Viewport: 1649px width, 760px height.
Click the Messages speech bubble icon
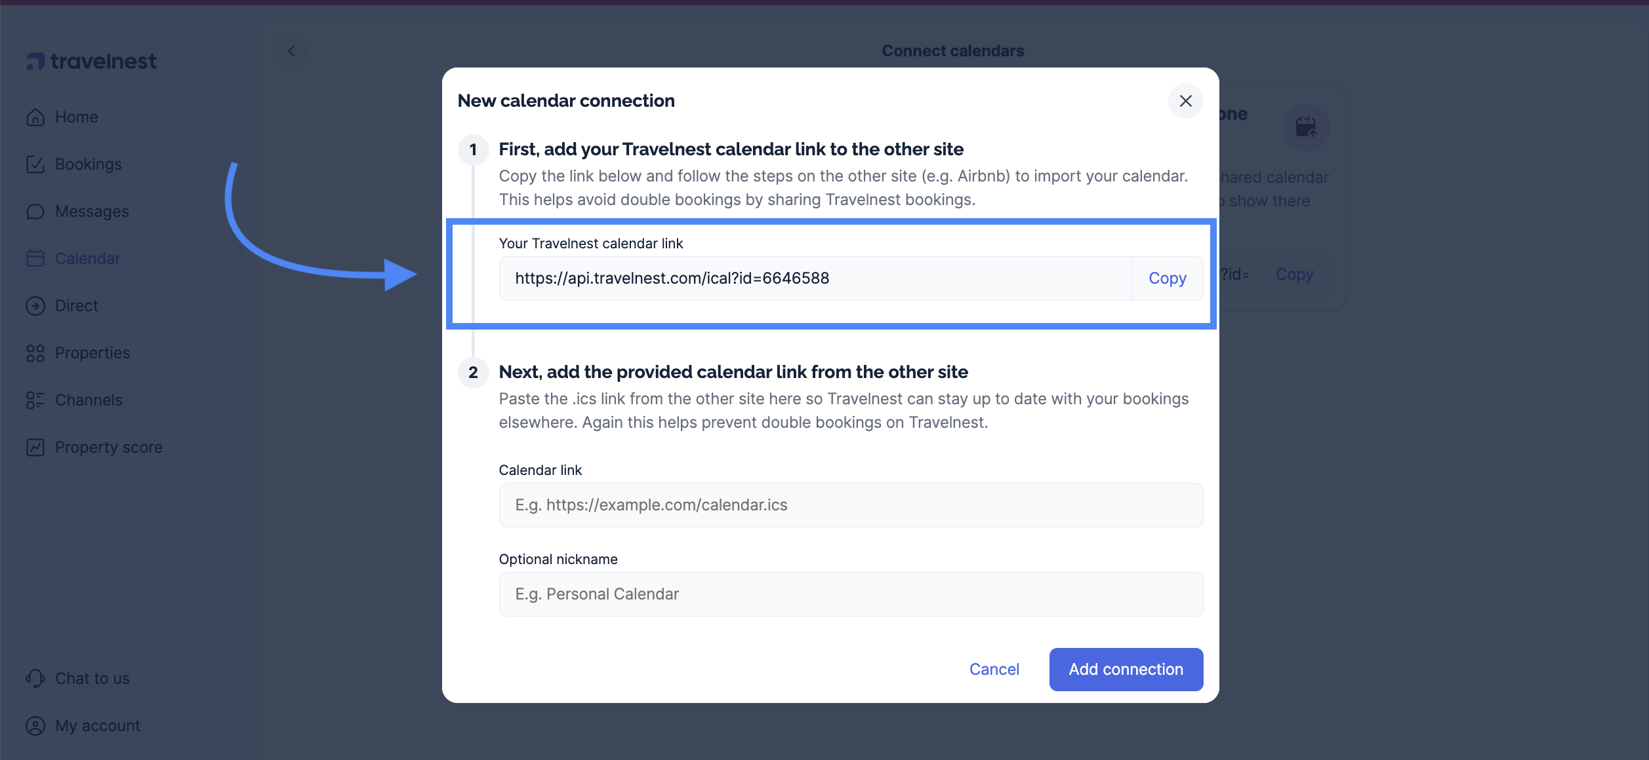(35, 212)
